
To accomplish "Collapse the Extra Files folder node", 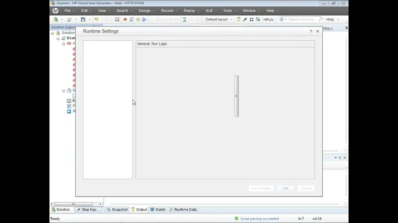I will click(x=64, y=91).
